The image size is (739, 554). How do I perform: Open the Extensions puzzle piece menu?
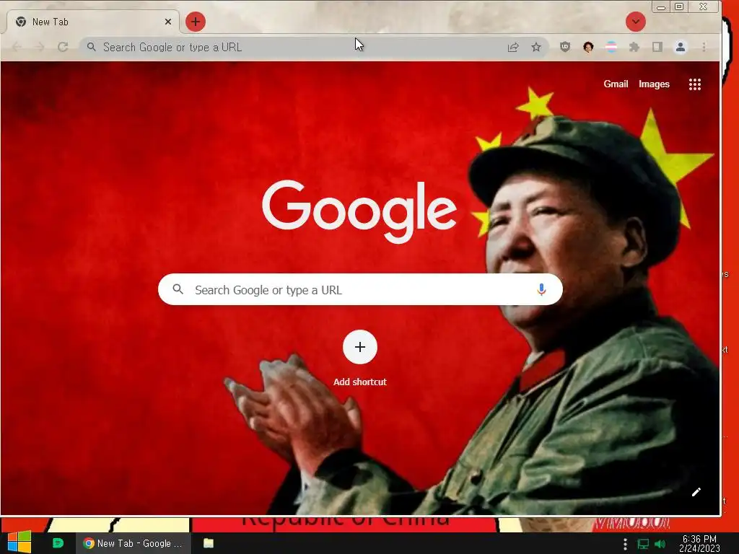634,47
